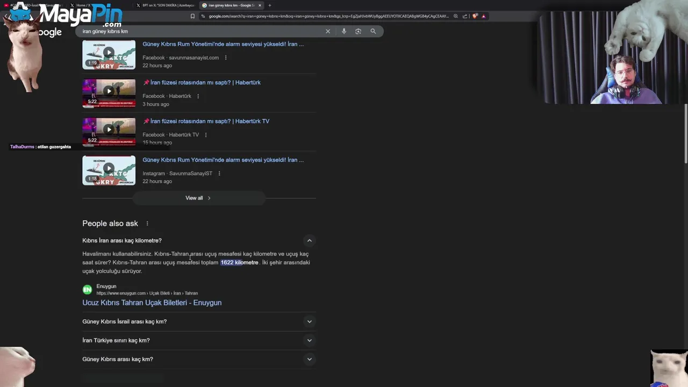Open site settings icon in address bar

(x=203, y=16)
